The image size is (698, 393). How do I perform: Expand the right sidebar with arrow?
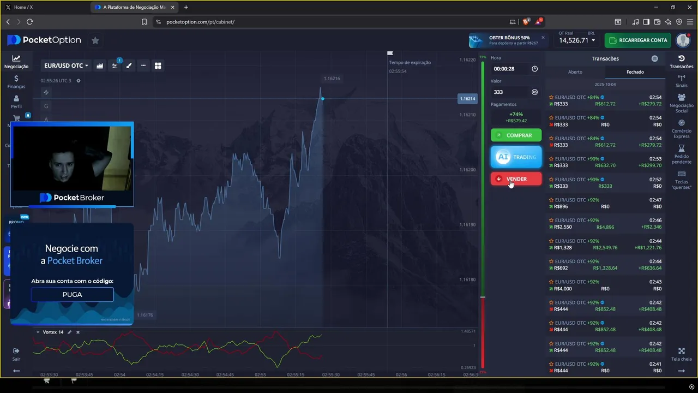pyautogui.click(x=682, y=371)
